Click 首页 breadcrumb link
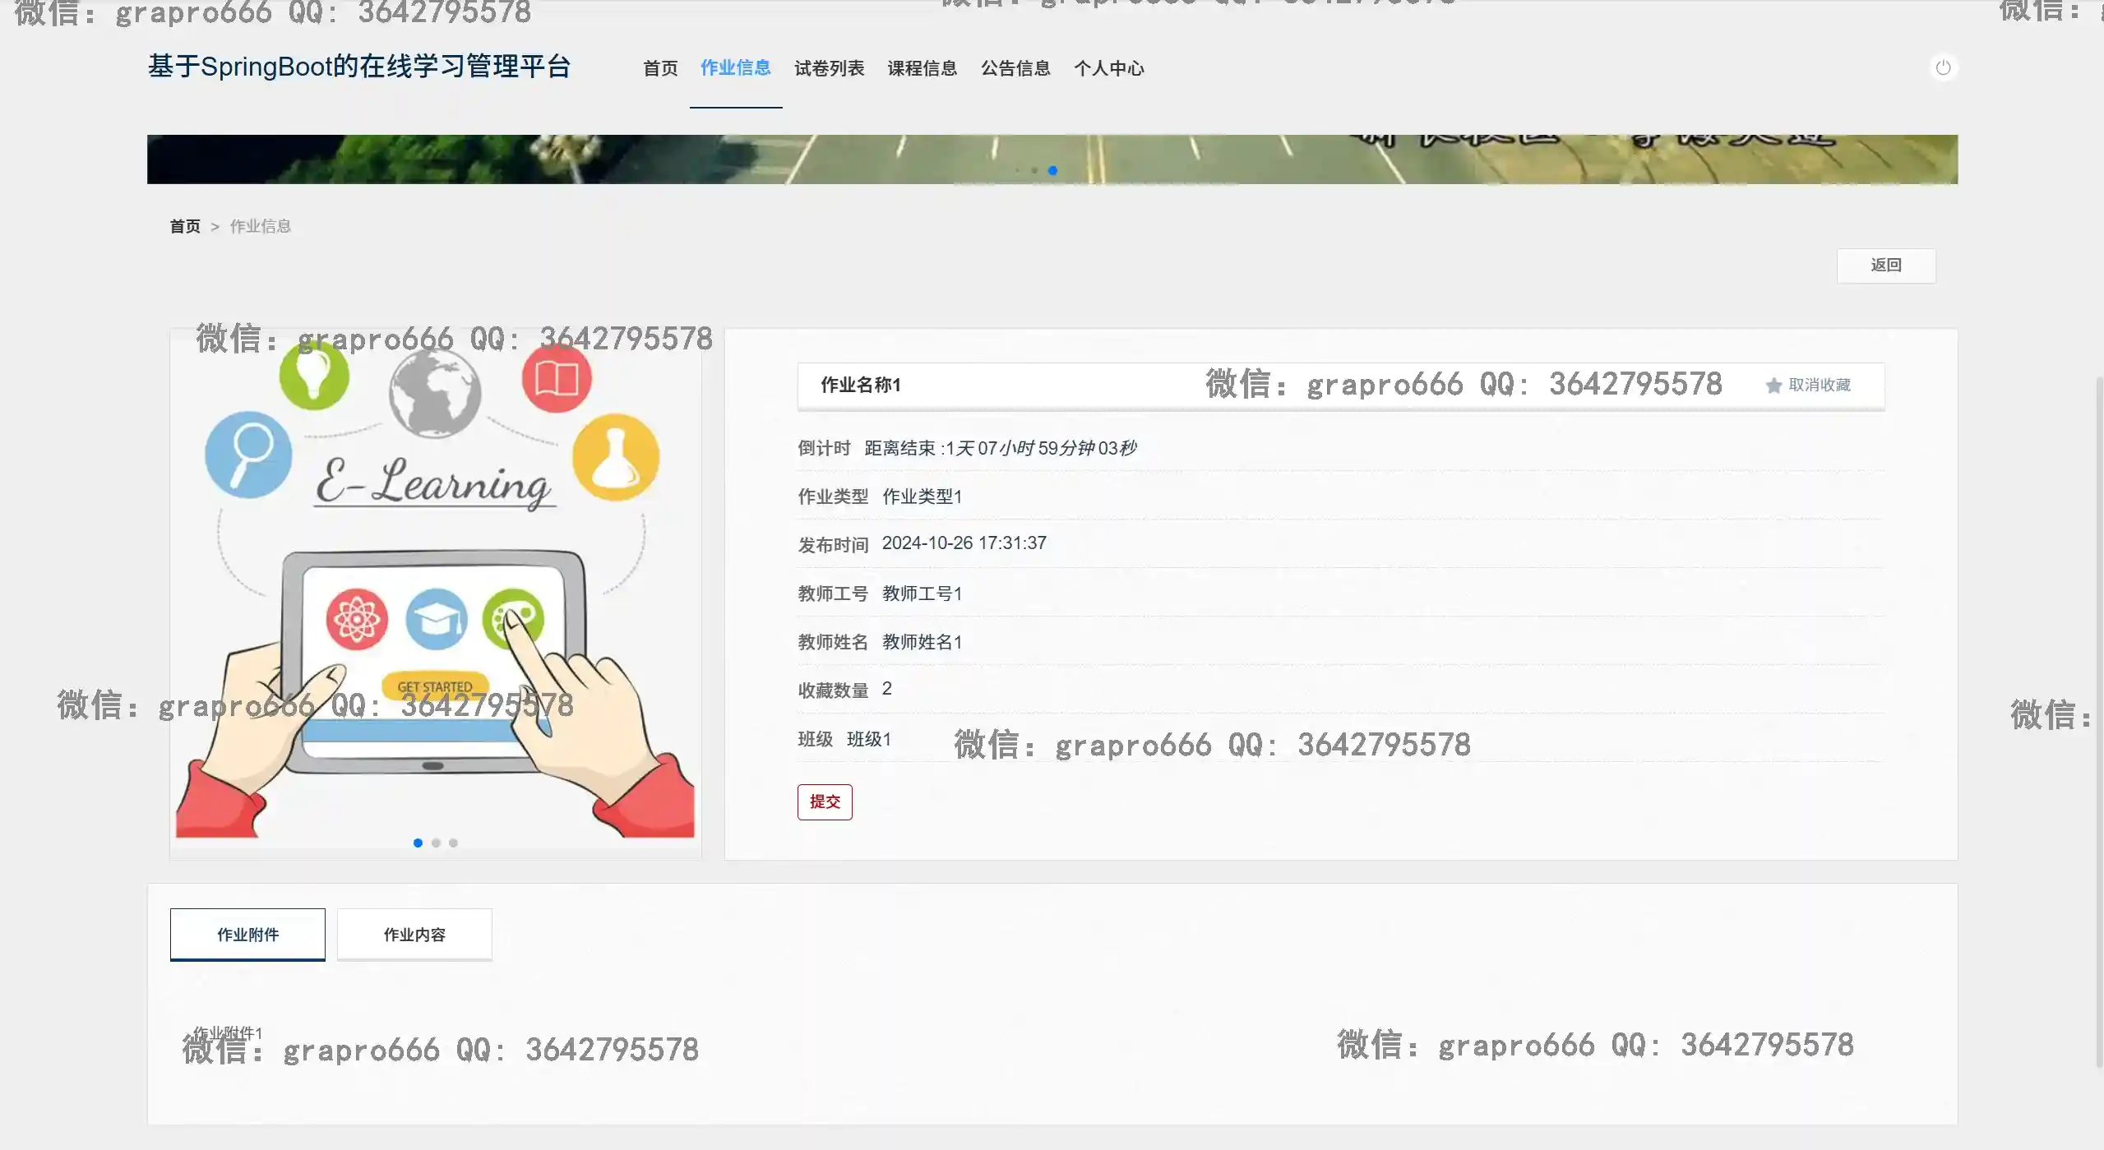This screenshot has width=2104, height=1150. pos(185,226)
